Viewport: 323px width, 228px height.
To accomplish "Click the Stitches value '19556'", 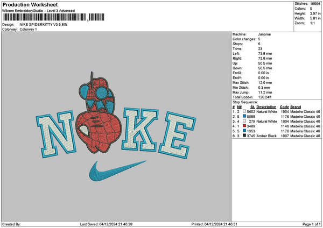I will pos(315,4).
